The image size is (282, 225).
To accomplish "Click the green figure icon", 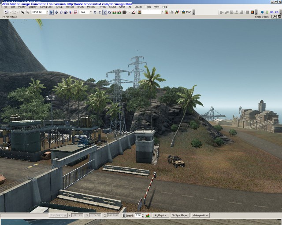I will tap(267, 12).
